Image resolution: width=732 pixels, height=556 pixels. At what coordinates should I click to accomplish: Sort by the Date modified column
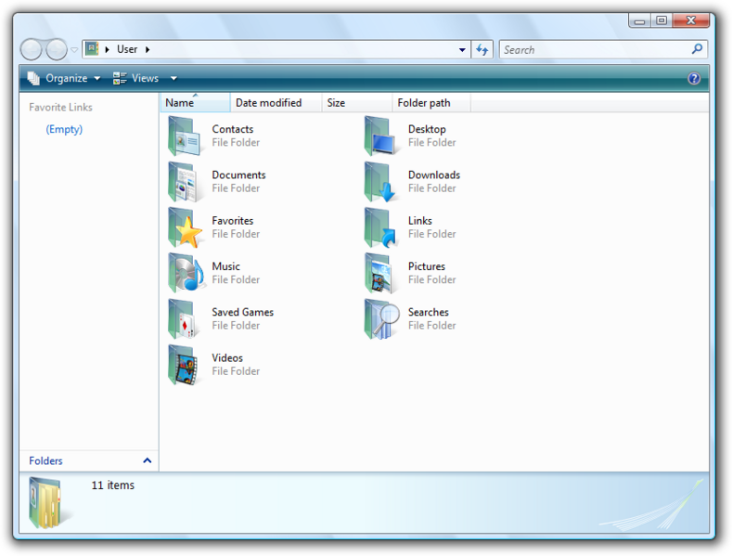coord(268,103)
